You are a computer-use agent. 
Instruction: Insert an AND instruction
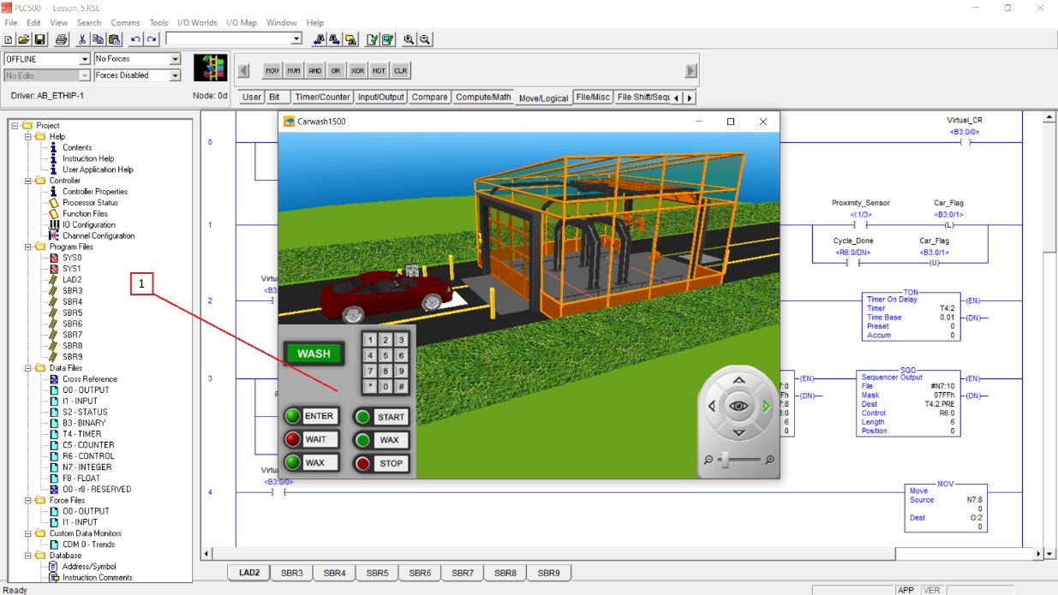(315, 70)
